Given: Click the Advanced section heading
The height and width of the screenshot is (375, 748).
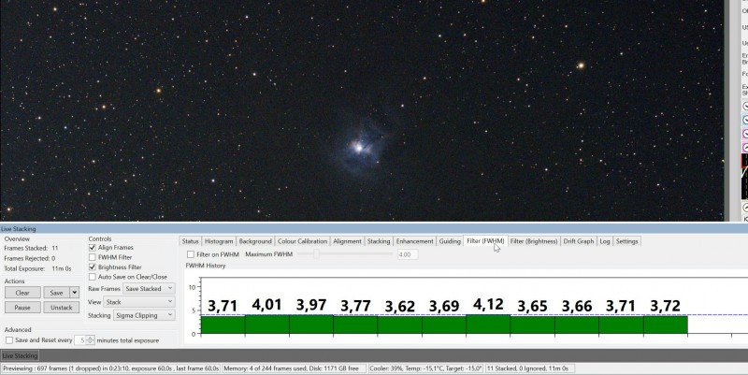Looking at the screenshot, I should 18,330.
